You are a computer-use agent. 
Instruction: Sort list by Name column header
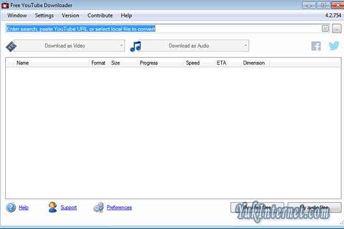coord(22,63)
